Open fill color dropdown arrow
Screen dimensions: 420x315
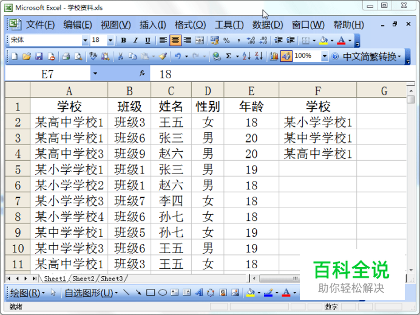(332, 41)
